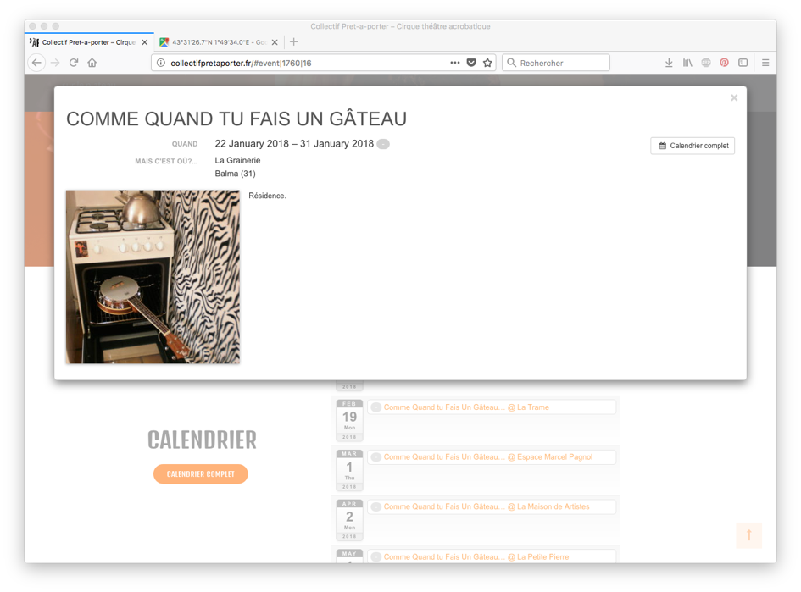This screenshot has width=801, height=592.
Task: Open the oven and banjo event image
Action: point(153,277)
